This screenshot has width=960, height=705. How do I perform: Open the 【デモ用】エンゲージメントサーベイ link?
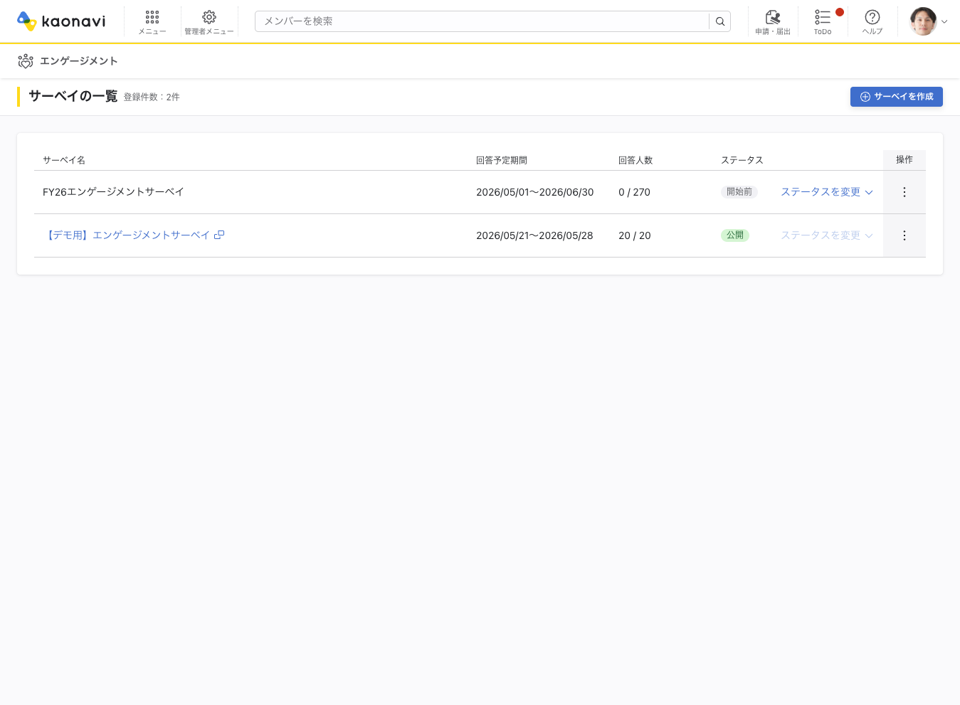click(x=127, y=235)
